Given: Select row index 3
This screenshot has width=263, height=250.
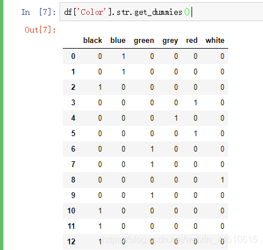Looking at the screenshot, I should point(73,102).
